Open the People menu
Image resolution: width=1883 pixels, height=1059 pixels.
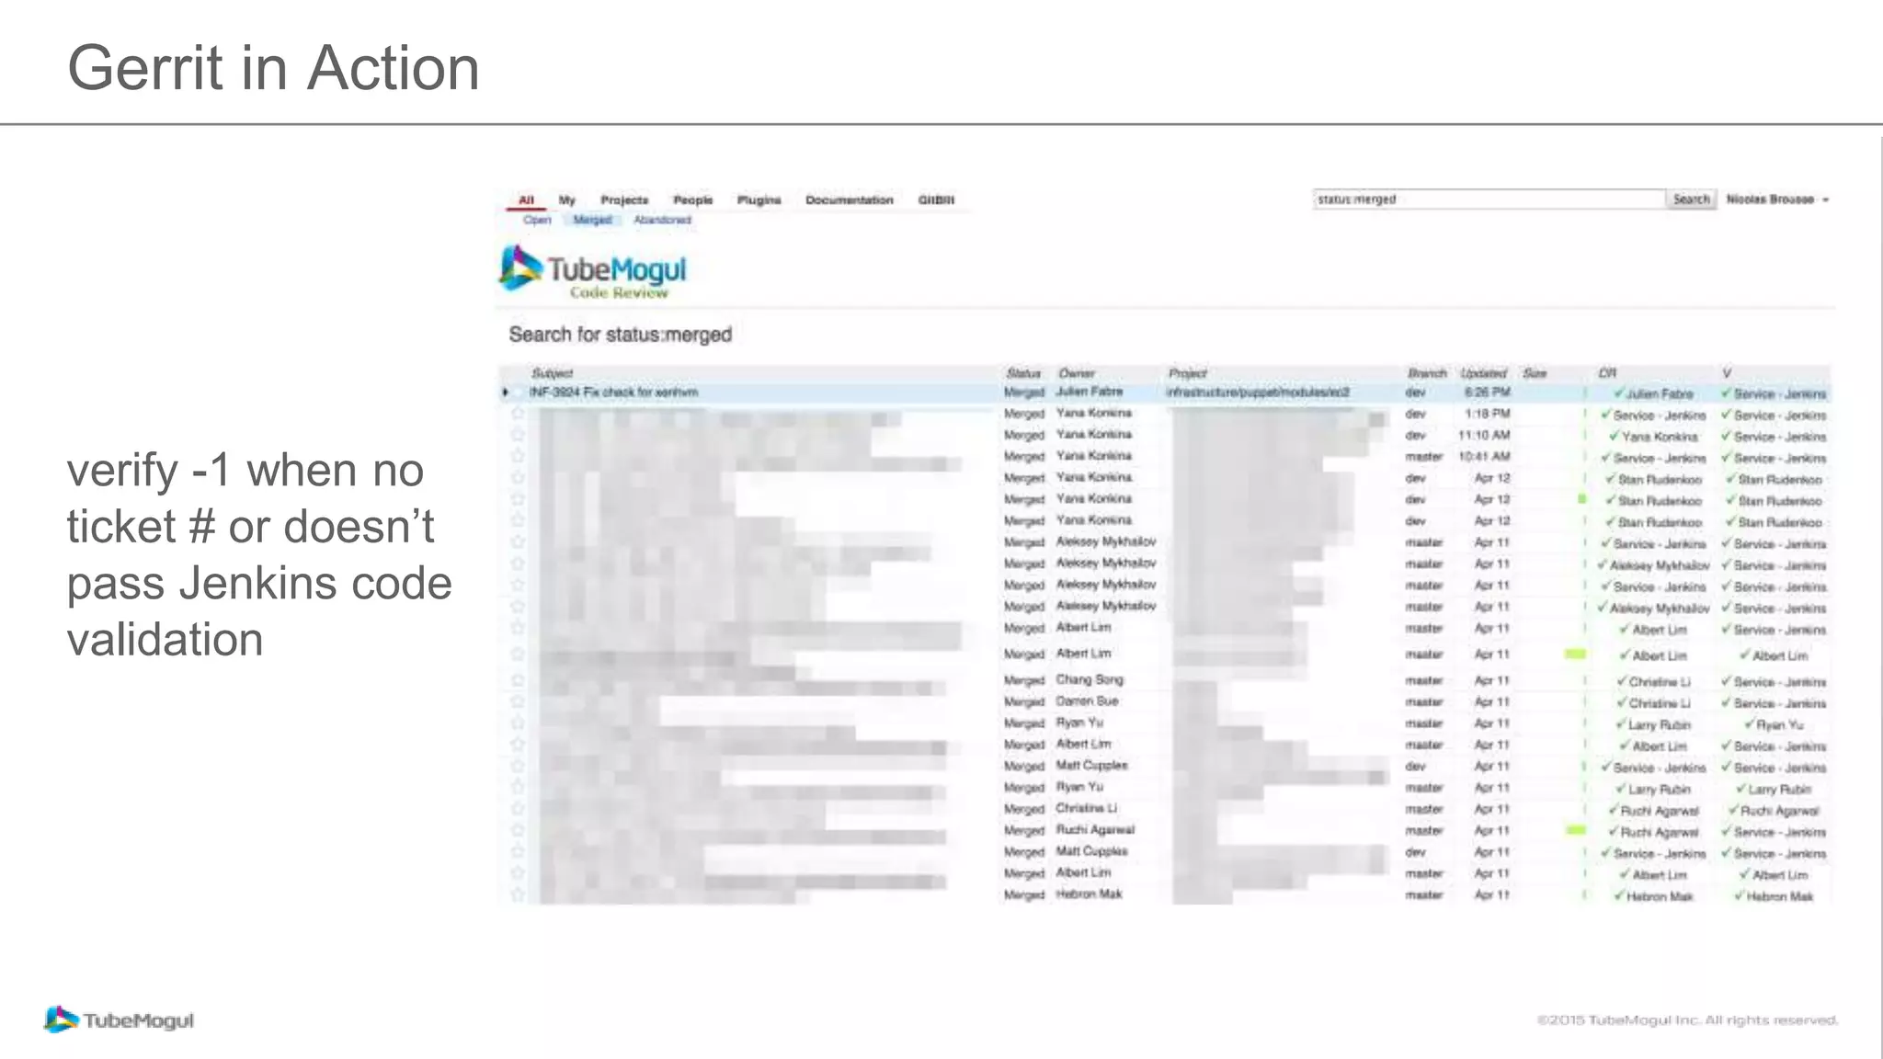tap(693, 199)
